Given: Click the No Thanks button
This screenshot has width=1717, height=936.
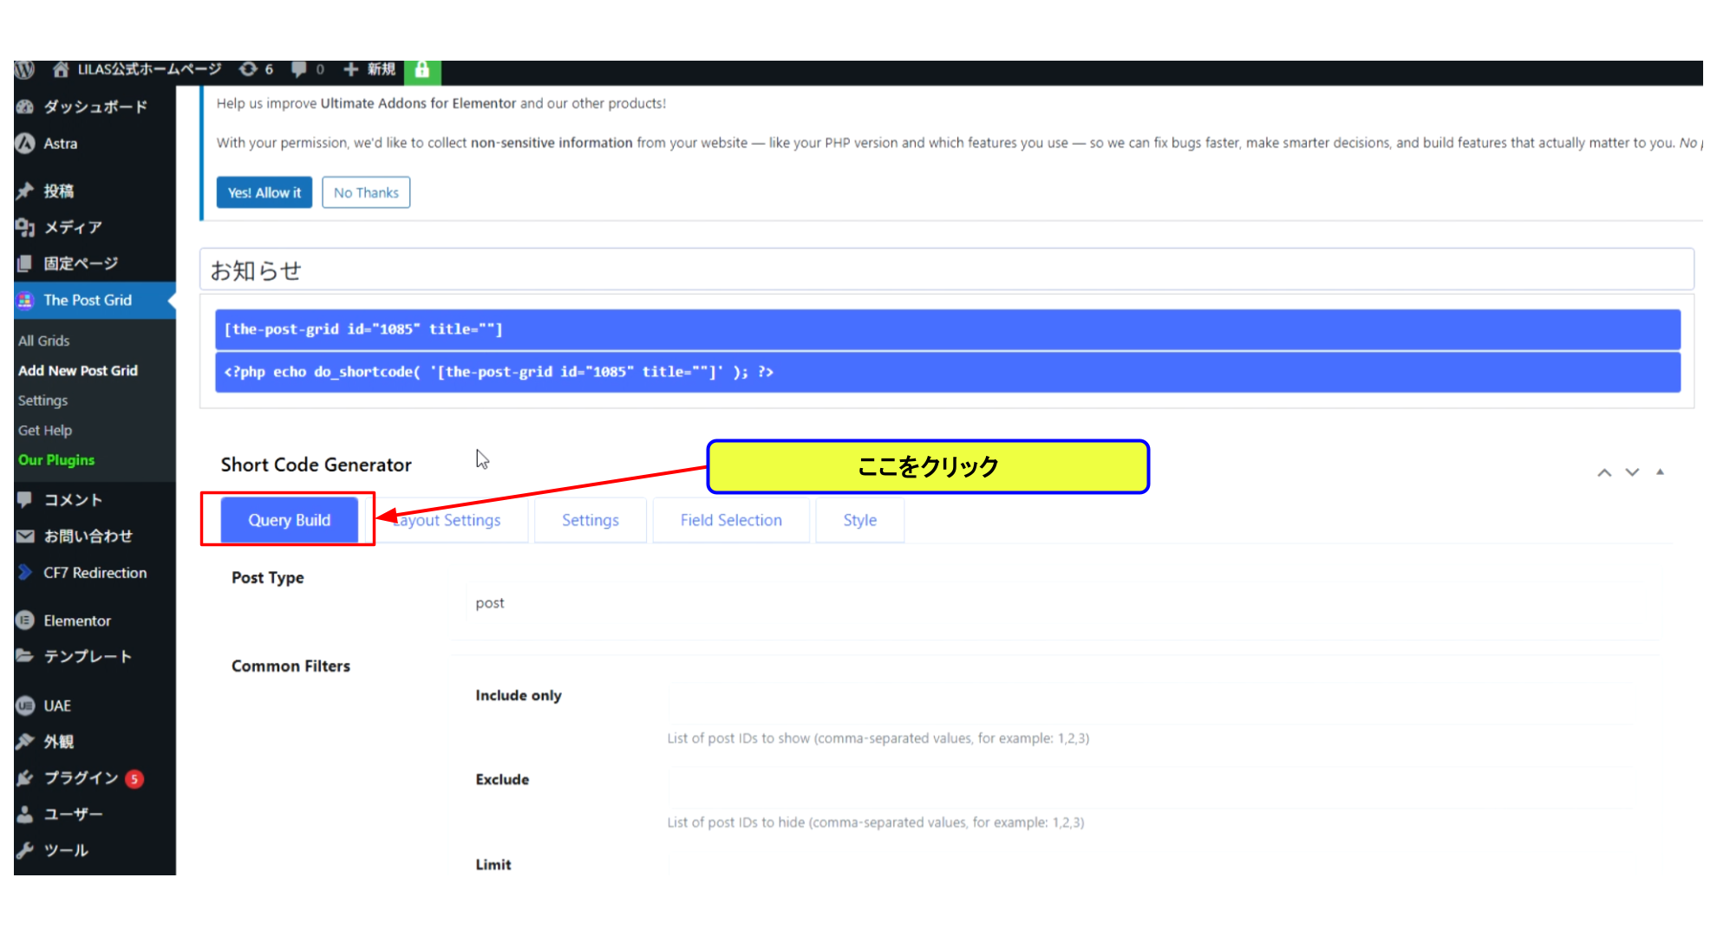Looking at the screenshot, I should (366, 192).
